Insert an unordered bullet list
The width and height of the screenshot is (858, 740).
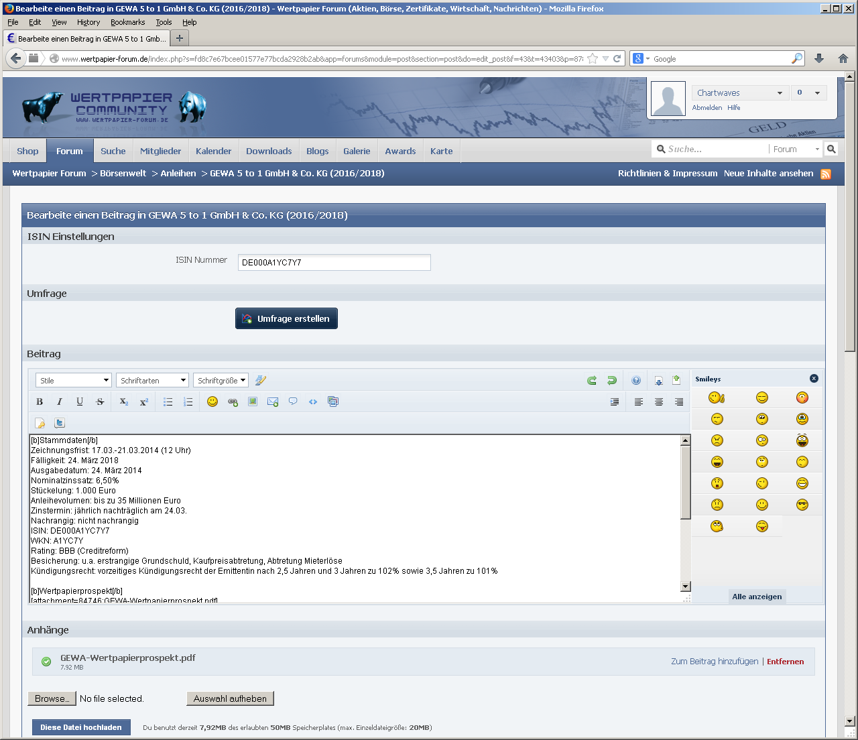tap(168, 402)
